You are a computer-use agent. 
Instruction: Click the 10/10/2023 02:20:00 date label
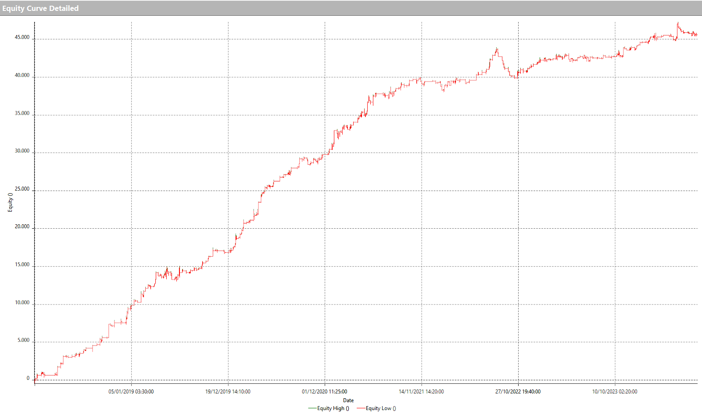615,392
